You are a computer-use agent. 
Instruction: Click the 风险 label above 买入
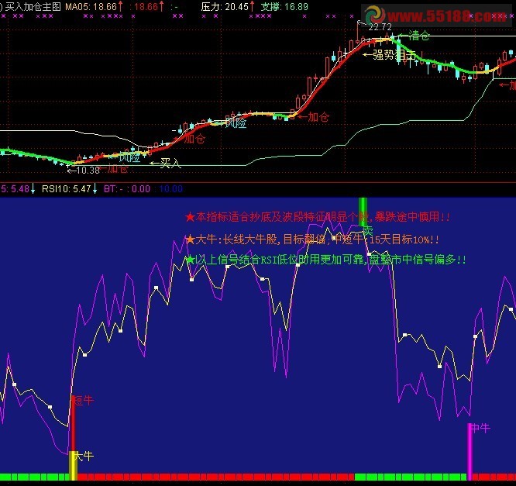pyautogui.click(x=129, y=157)
